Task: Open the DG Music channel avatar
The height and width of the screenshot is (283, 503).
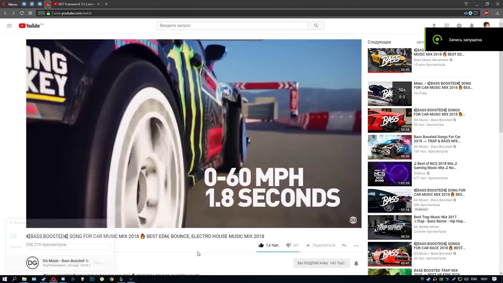Action: tap(33, 263)
